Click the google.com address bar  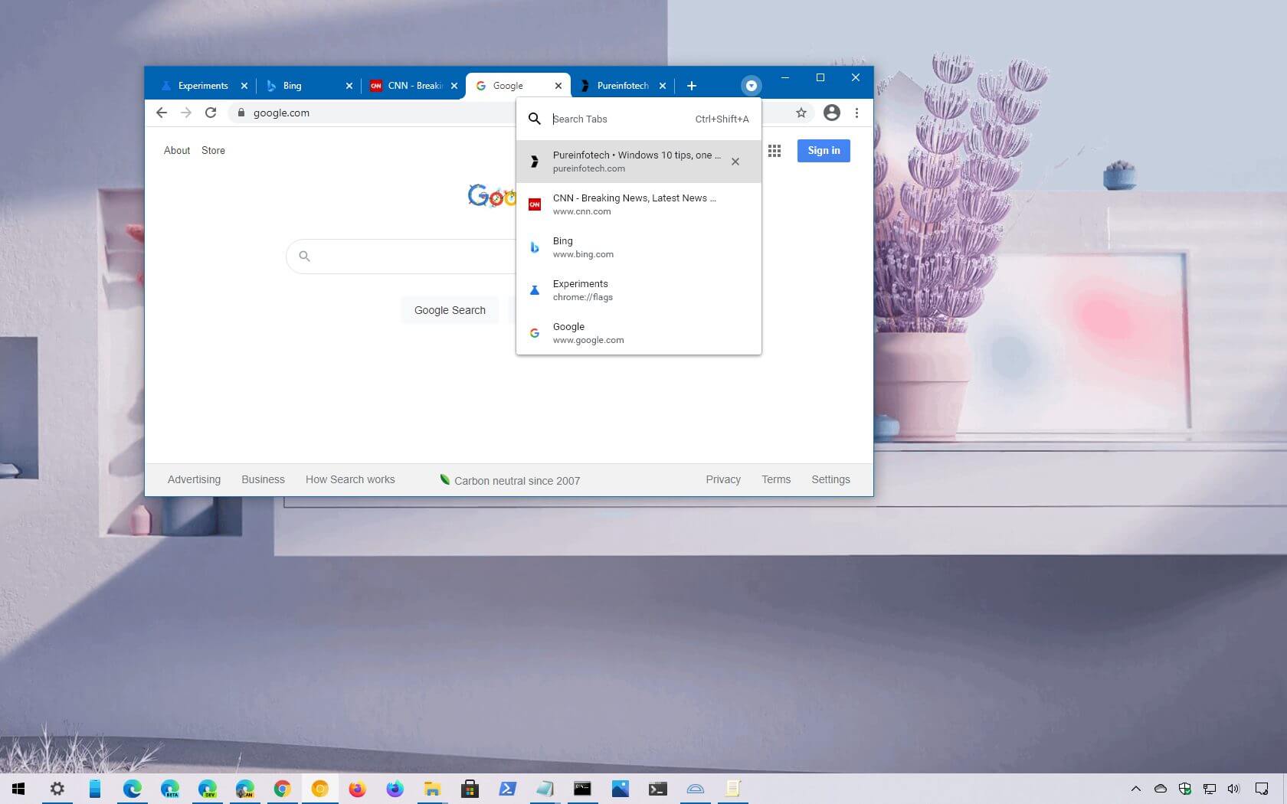pos(368,113)
